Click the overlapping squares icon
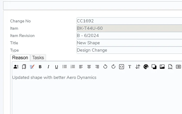This screenshot has height=114, width=182. coord(154,67)
